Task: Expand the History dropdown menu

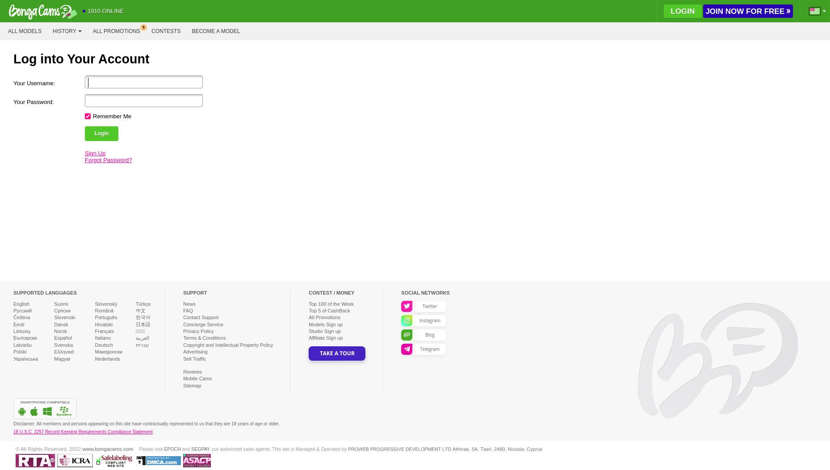Action: point(67,31)
